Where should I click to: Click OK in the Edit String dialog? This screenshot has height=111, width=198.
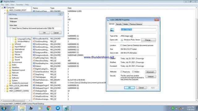point(44,33)
